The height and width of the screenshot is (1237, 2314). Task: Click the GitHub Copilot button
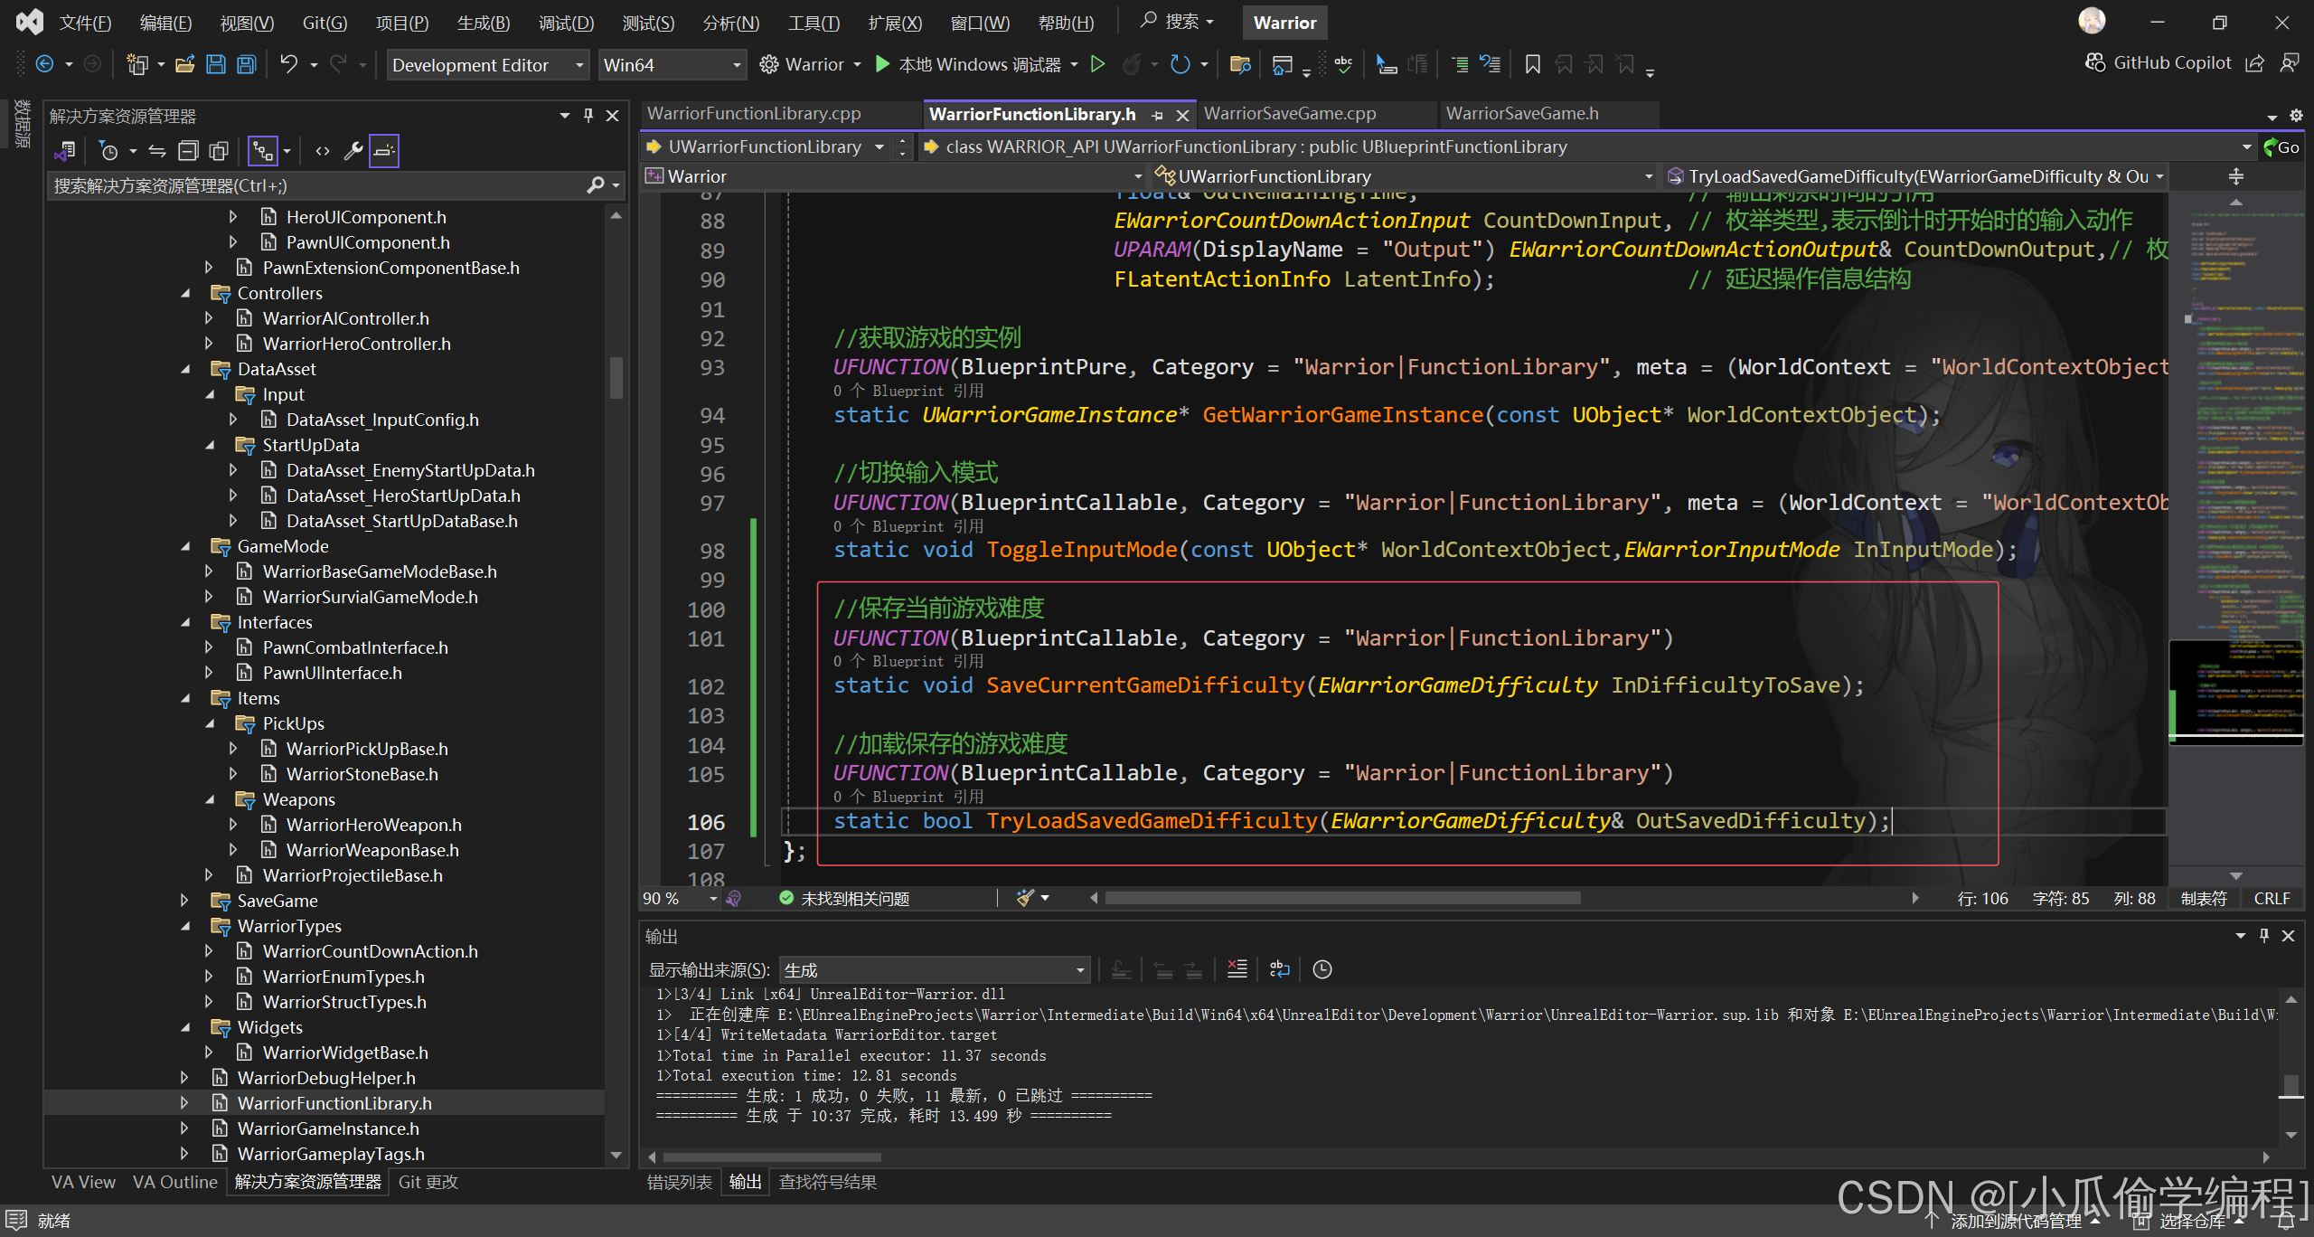(2159, 62)
